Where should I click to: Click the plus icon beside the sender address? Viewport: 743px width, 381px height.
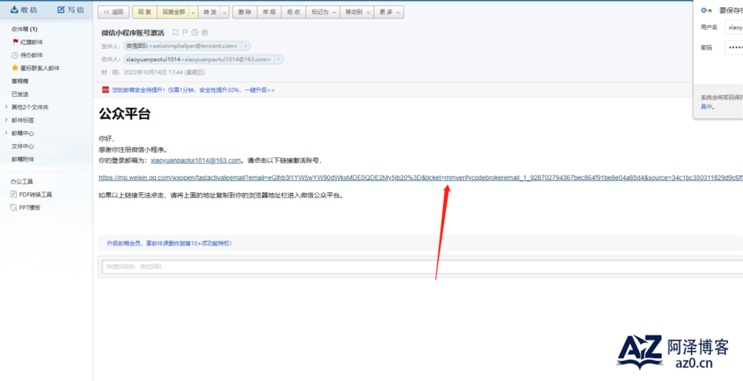[245, 46]
